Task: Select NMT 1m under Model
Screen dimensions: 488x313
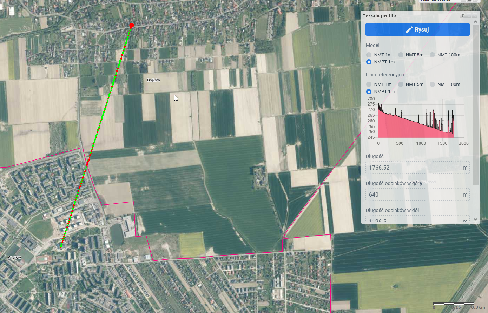Action: pyautogui.click(x=369, y=55)
